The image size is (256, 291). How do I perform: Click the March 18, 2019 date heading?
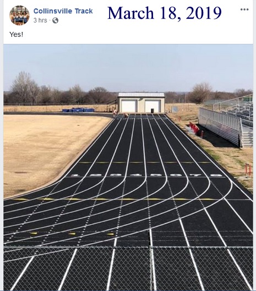click(165, 13)
